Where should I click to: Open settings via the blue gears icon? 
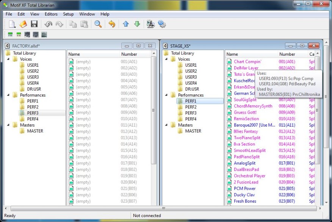(x=162, y=24)
